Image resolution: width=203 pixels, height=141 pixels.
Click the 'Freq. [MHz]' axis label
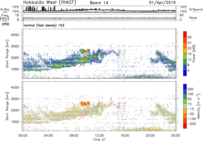5,17
